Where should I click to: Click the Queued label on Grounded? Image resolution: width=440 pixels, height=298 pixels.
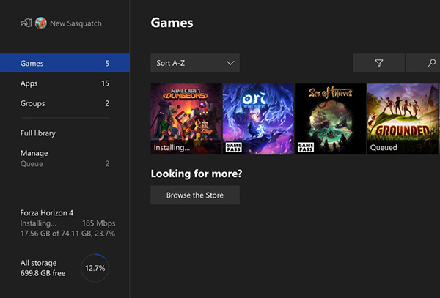tap(384, 148)
